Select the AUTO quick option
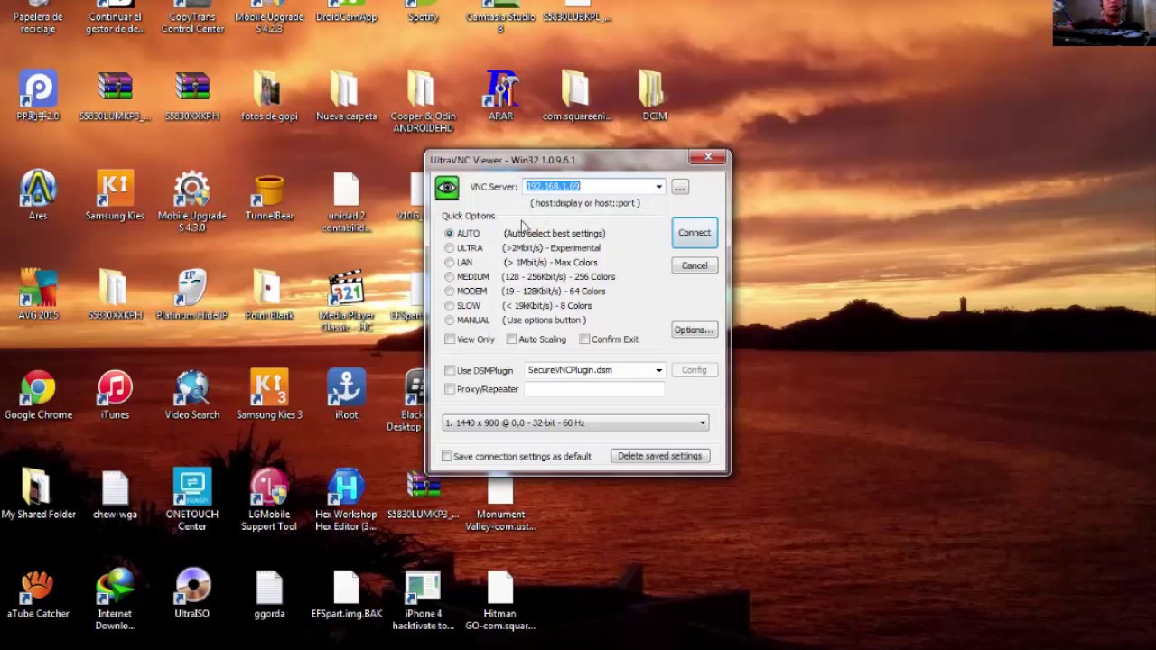The image size is (1156, 650). [x=449, y=233]
